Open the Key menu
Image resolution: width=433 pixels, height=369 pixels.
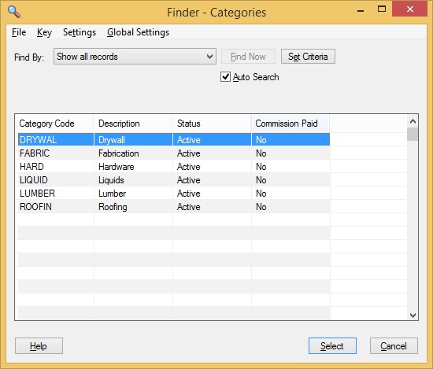[44, 32]
